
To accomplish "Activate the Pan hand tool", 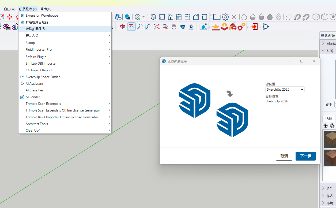I will (x=131, y=27).
